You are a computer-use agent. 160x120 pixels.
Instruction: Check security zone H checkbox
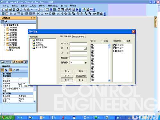coord(92,64)
